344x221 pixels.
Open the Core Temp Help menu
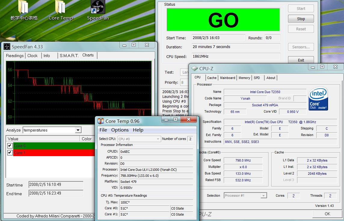138,130
